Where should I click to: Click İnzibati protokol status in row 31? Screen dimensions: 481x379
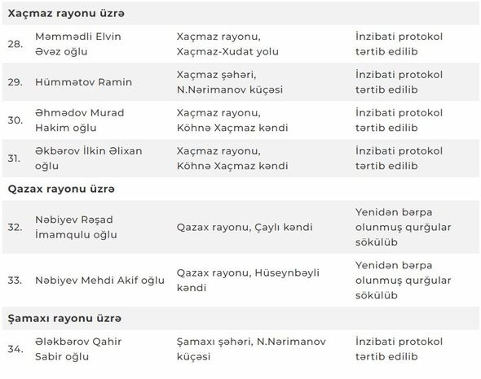(399, 159)
